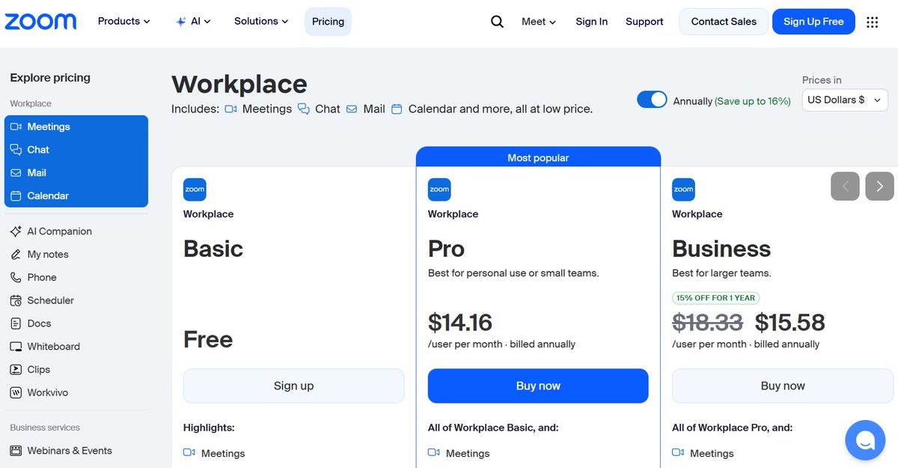898x468 pixels.
Task: Click the Docs icon in sidebar
Action: coord(16,323)
